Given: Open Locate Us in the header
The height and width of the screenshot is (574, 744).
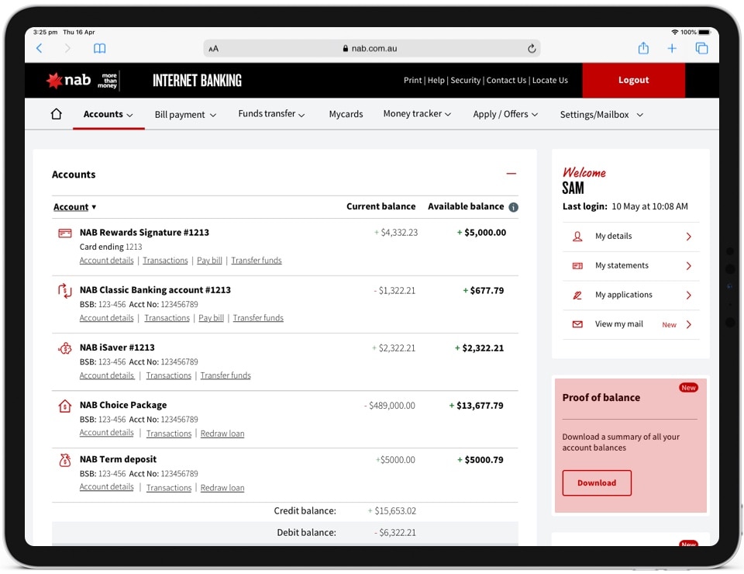Looking at the screenshot, I should (x=550, y=80).
